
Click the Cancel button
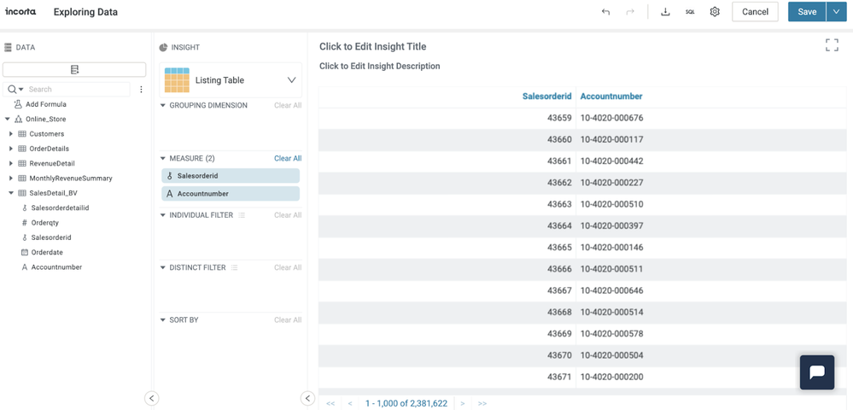pyautogui.click(x=755, y=12)
